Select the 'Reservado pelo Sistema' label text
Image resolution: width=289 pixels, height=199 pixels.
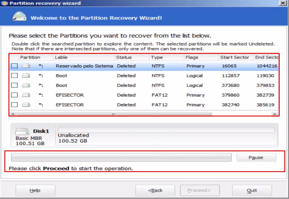[x=84, y=66]
